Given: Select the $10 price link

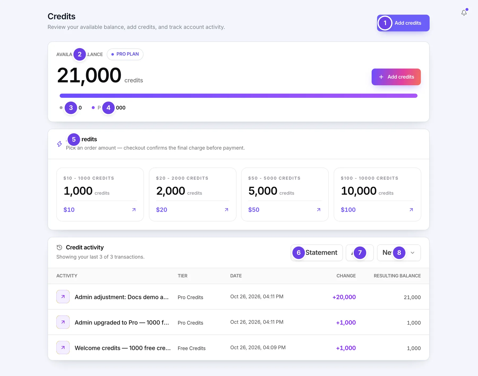Looking at the screenshot, I should [x=69, y=210].
